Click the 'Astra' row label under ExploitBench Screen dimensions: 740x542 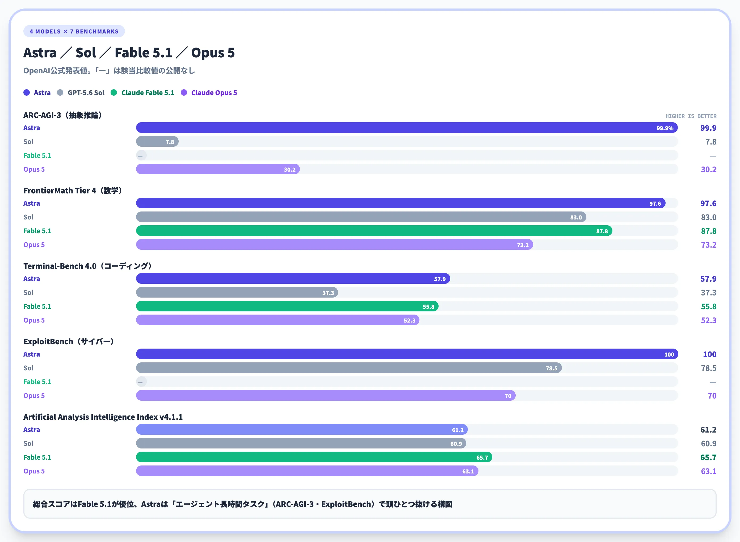coord(32,354)
